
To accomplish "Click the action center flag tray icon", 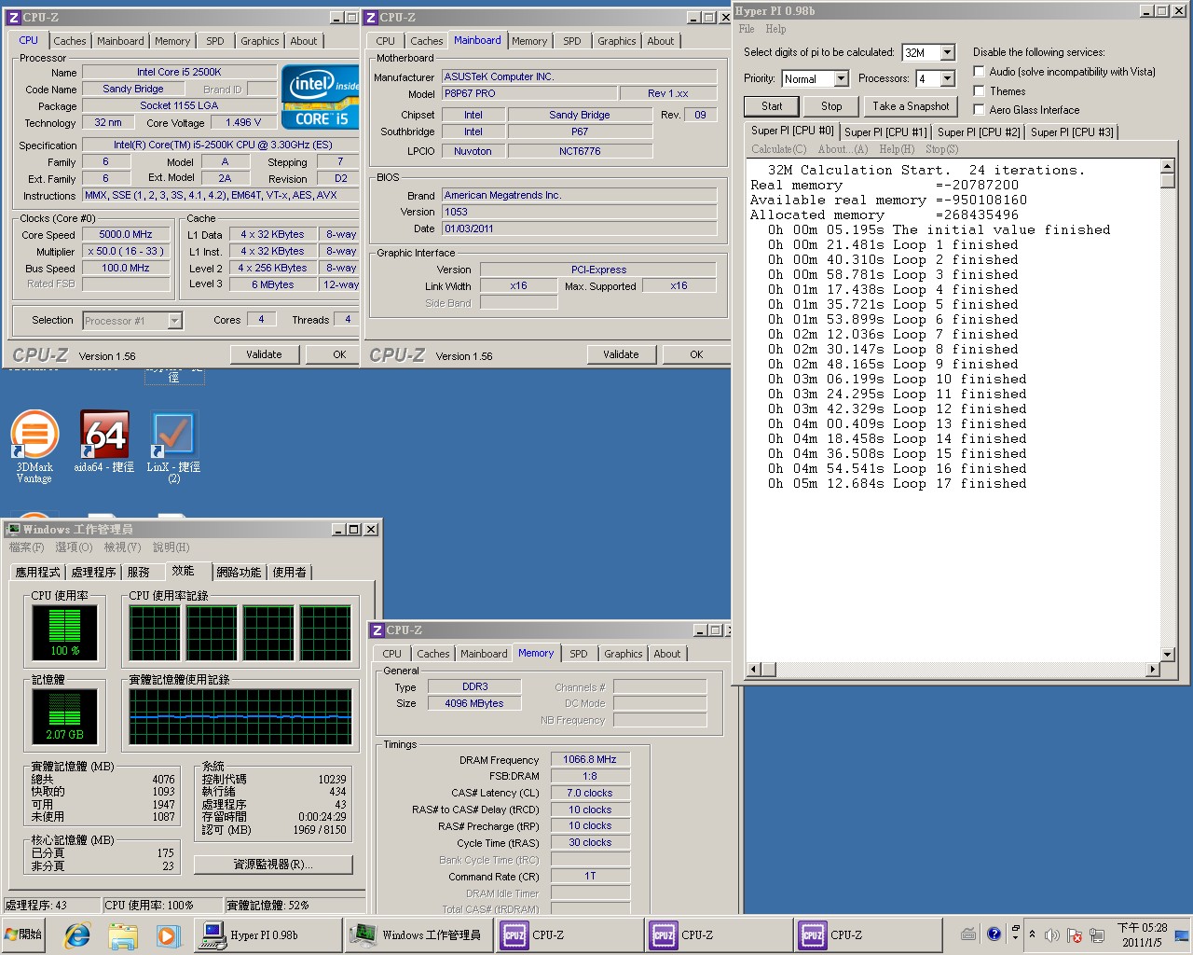I will tap(1075, 934).
